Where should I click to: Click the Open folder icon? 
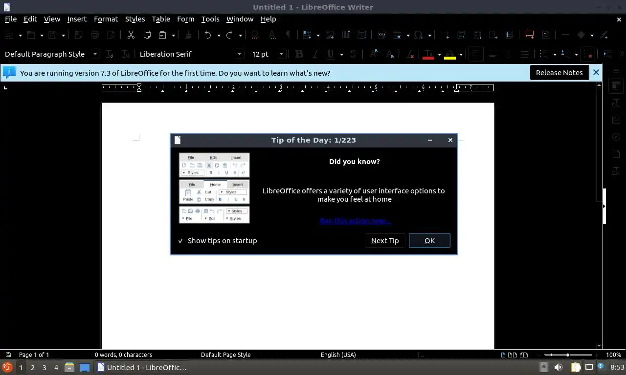[31, 35]
